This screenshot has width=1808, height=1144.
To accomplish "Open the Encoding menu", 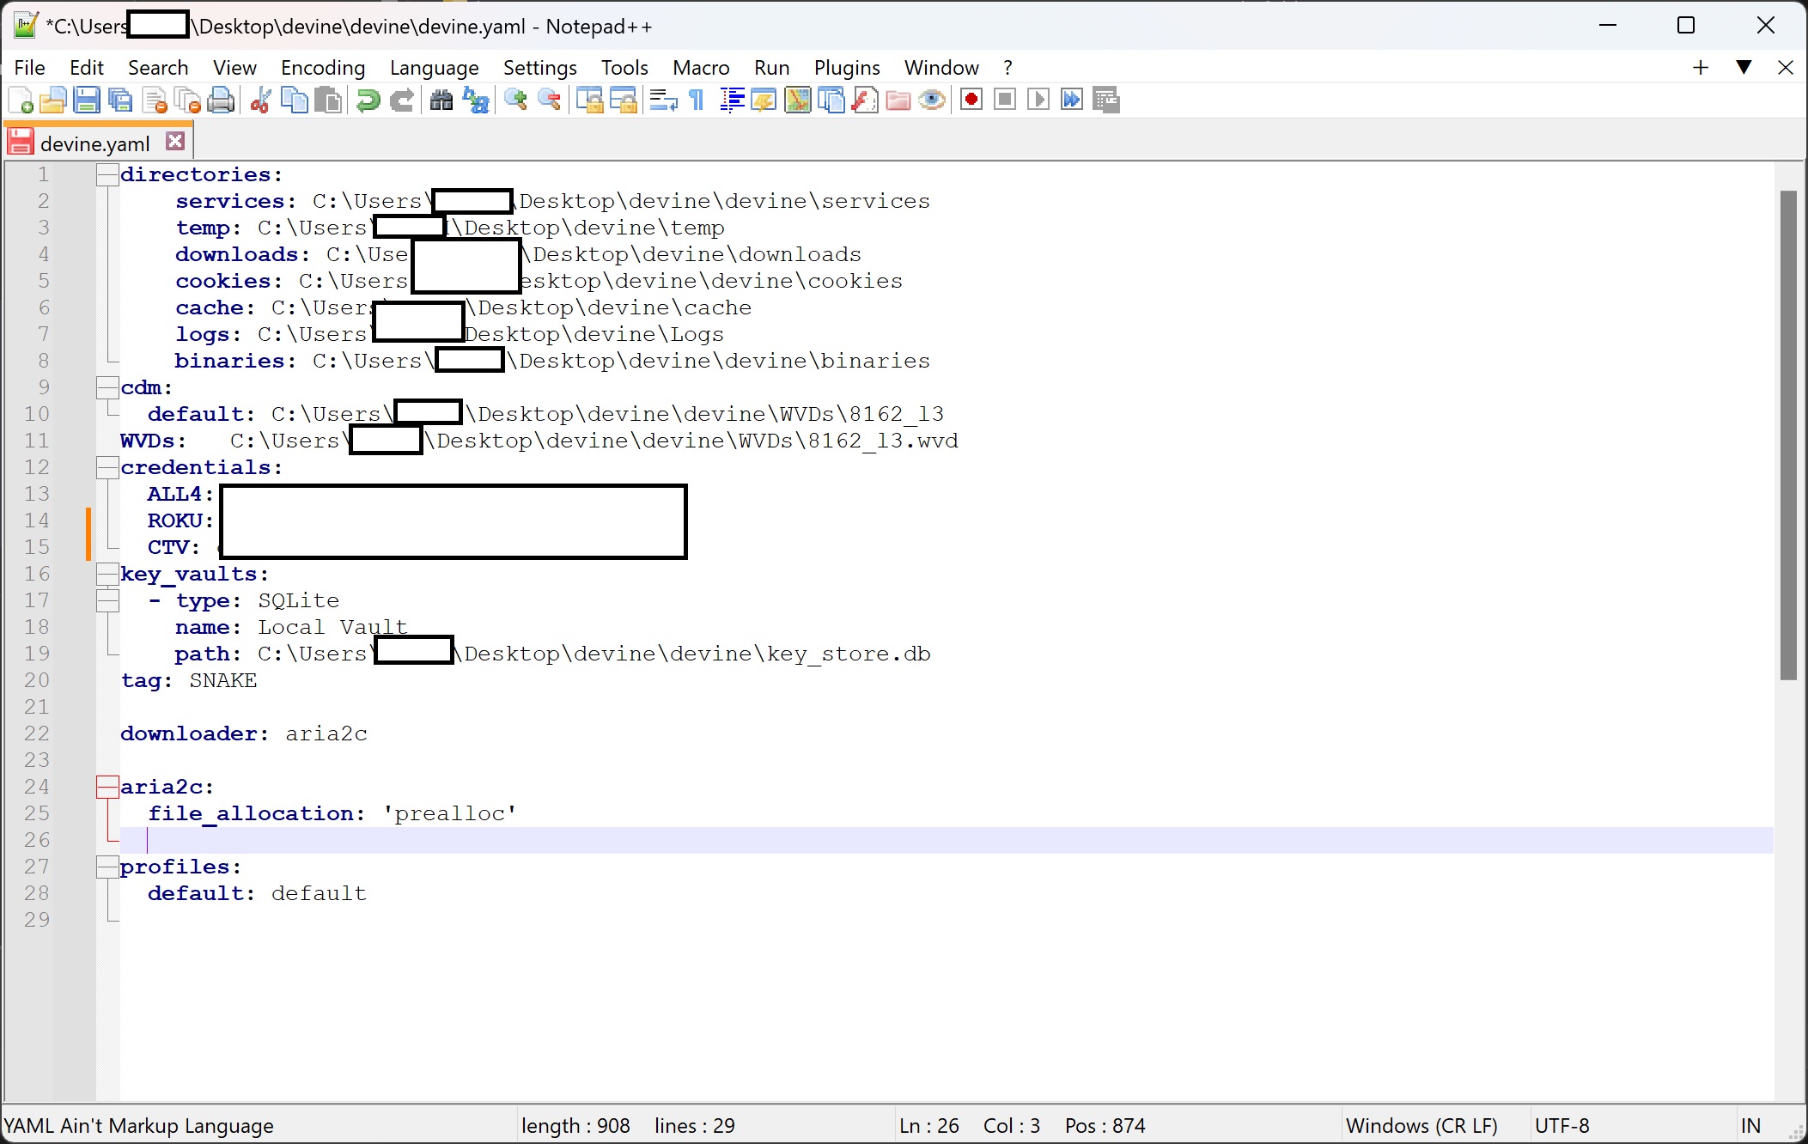I will pos(322,68).
